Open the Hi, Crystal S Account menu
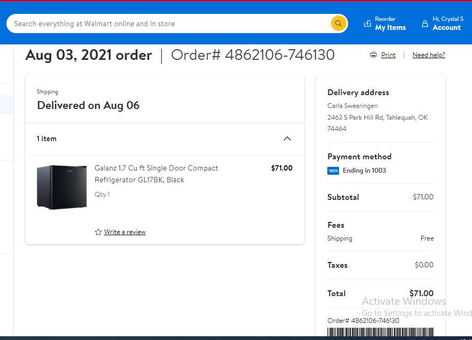 click(443, 24)
